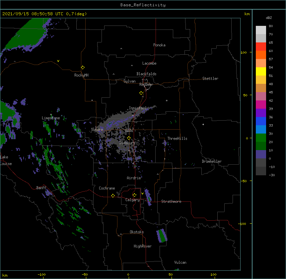Click the asterisk marker above Limestone
The image size is (286, 279).
tap(51, 115)
